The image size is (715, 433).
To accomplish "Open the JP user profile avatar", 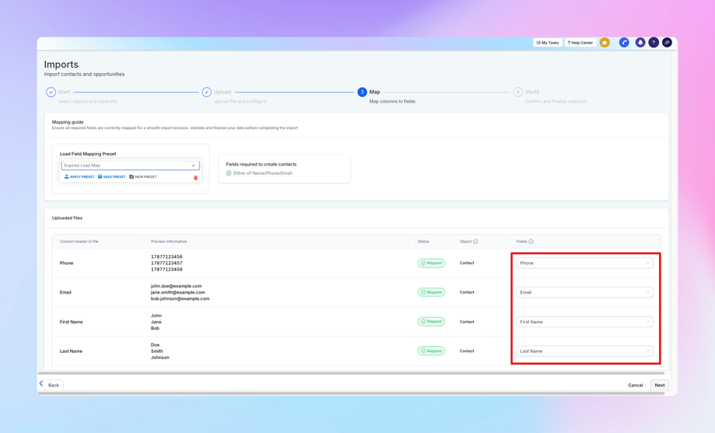I will (x=667, y=43).
